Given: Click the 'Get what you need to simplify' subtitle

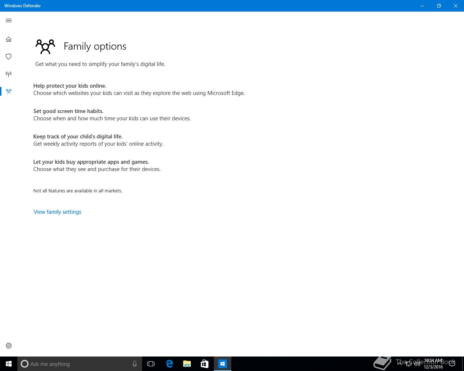Looking at the screenshot, I should pyautogui.click(x=100, y=64).
